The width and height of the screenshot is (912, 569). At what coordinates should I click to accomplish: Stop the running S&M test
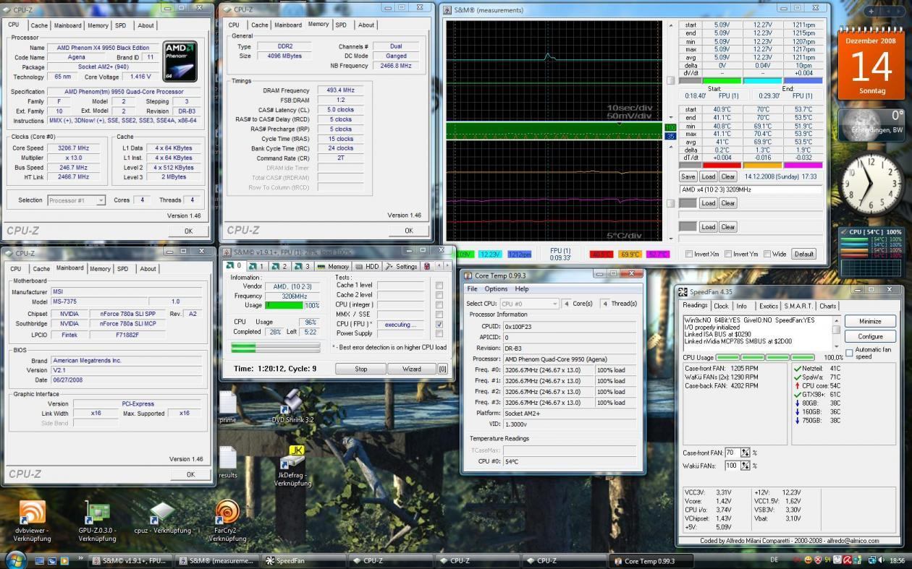360,369
